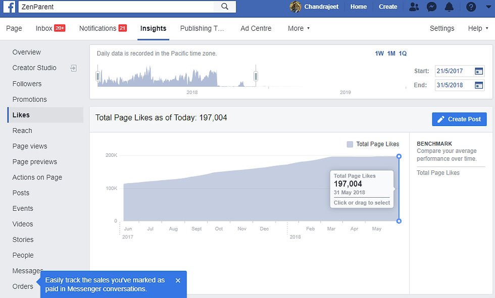Select Overview in the sidebar
The width and height of the screenshot is (495, 298).
[x=26, y=52]
